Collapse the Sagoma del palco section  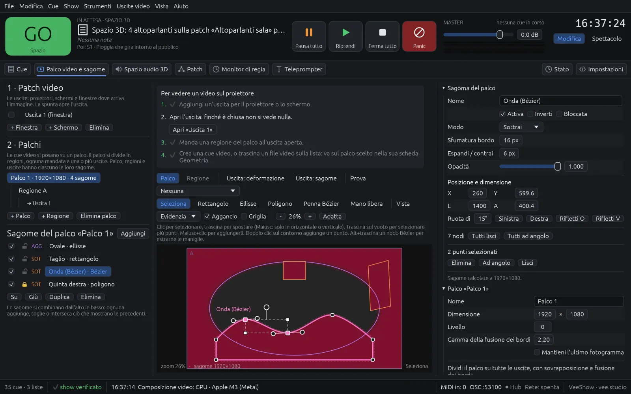click(444, 88)
